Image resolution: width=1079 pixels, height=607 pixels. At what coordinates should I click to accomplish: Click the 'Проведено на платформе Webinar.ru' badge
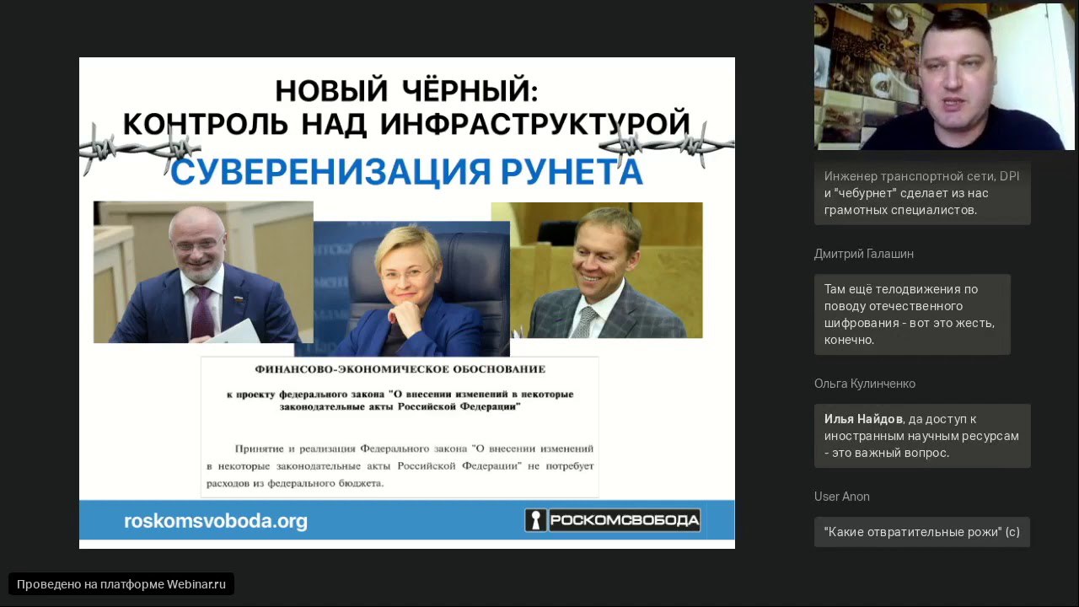(x=121, y=584)
